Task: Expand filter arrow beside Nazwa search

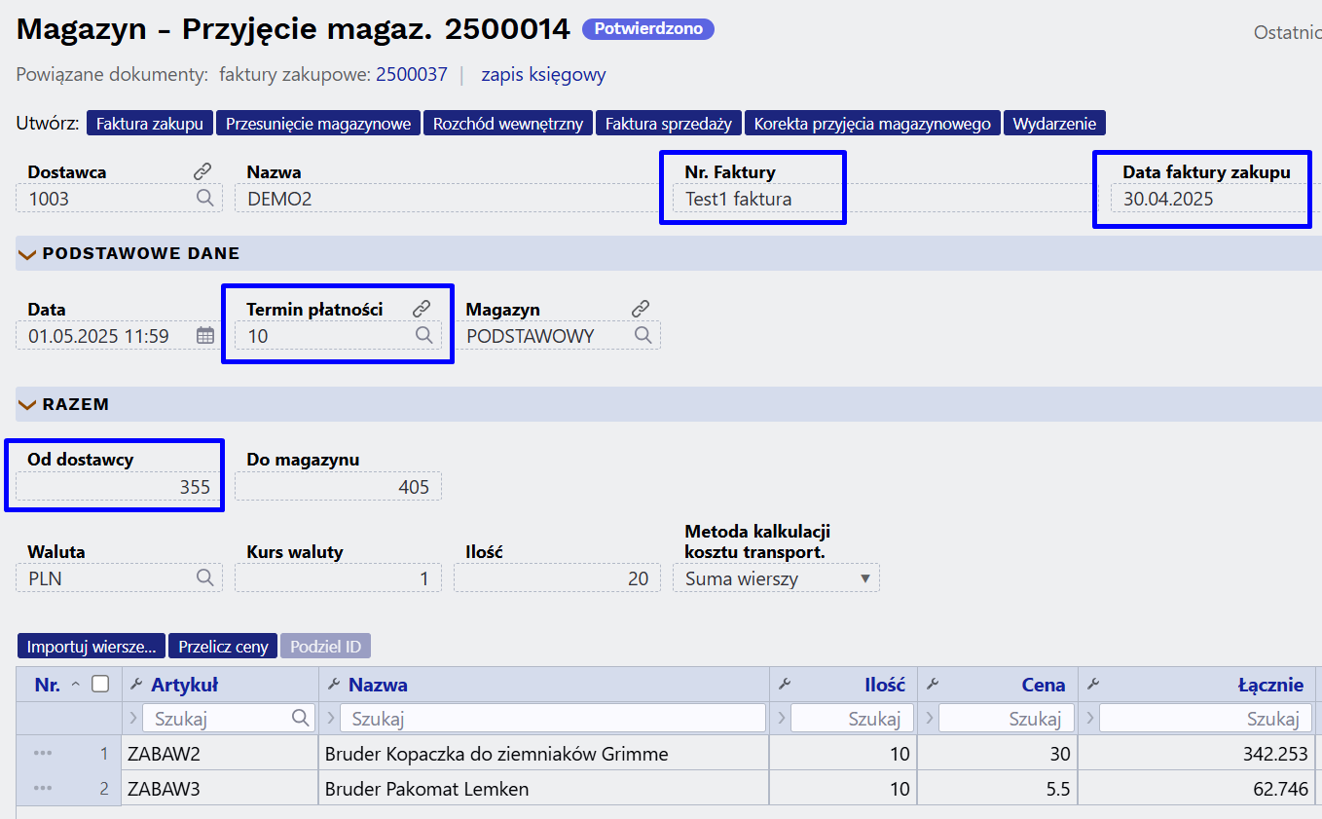Action: [x=331, y=719]
